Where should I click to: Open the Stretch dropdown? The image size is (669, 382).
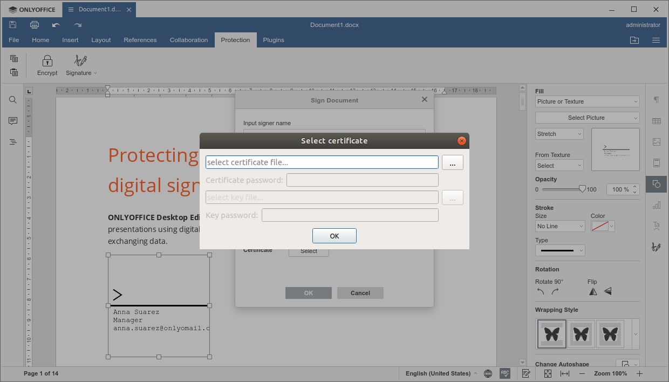(x=559, y=134)
